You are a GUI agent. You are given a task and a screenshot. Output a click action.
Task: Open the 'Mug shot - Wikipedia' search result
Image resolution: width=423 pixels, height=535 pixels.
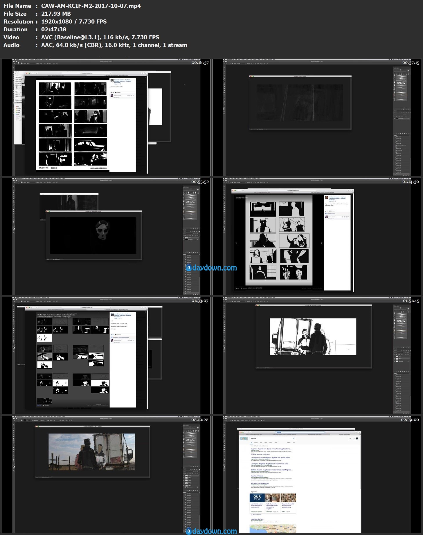pyautogui.click(x=257, y=476)
